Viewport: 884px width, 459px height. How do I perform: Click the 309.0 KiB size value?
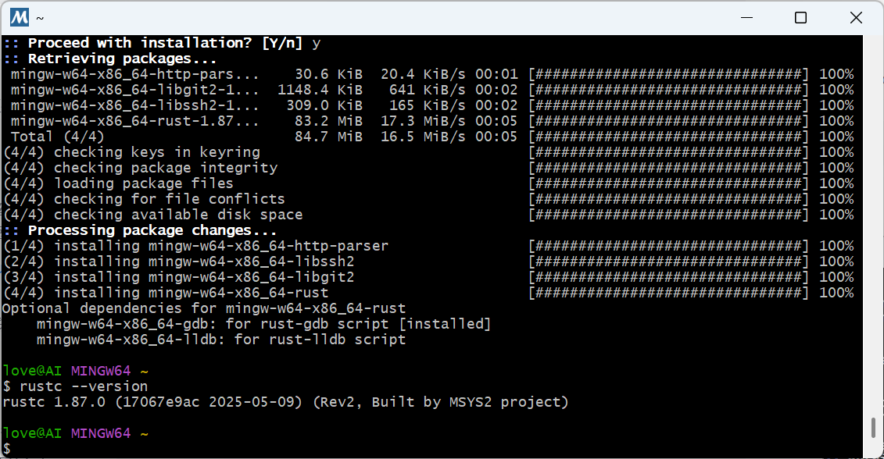coord(324,105)
